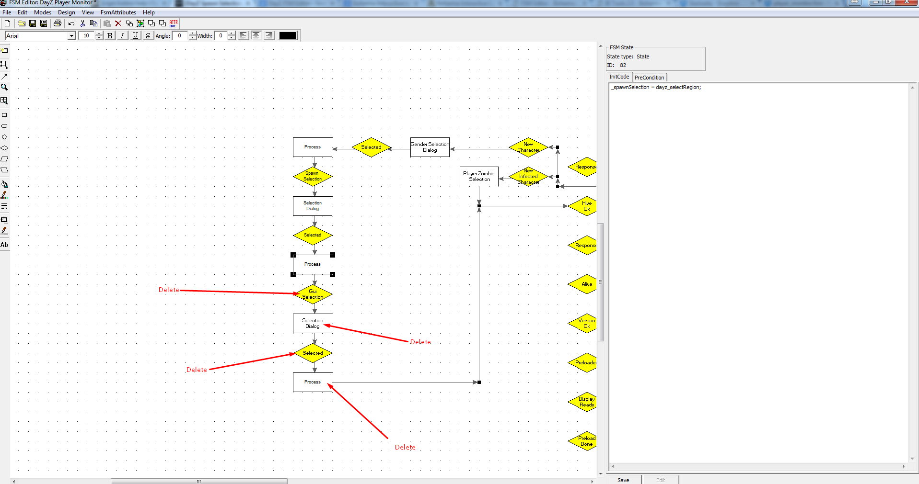Click the red X delete icon
919x484 pixels.
[x=118, y=23]
